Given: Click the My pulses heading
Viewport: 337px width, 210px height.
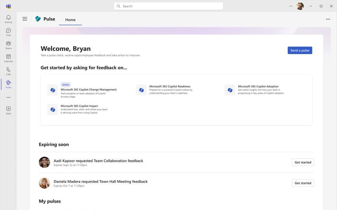Looking at the screenshot, I should (50, 201).
